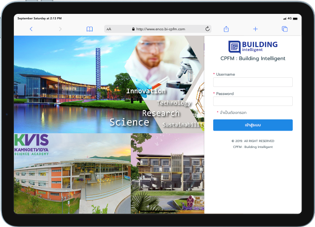Select the www.enco.bi-cpfm.com address field
The height and width of the screenshot is (227, 315).
(161, 29)
